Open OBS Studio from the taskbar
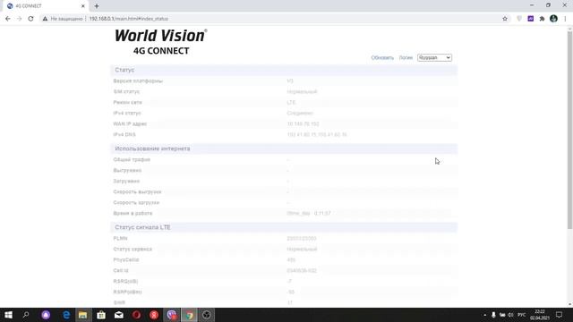 (207, 315)
